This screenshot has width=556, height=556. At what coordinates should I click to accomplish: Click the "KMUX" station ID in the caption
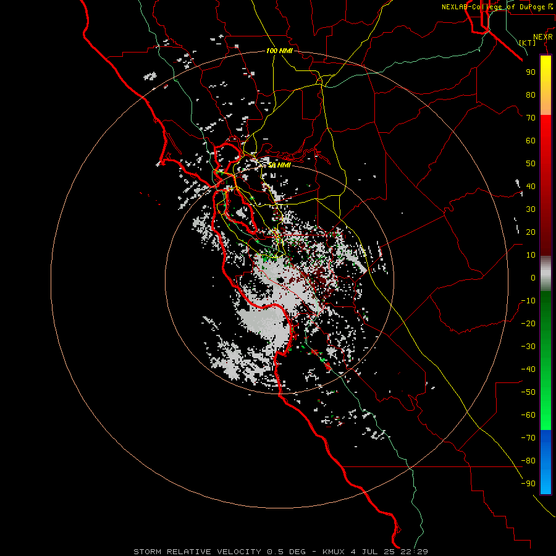pos(334,552)
